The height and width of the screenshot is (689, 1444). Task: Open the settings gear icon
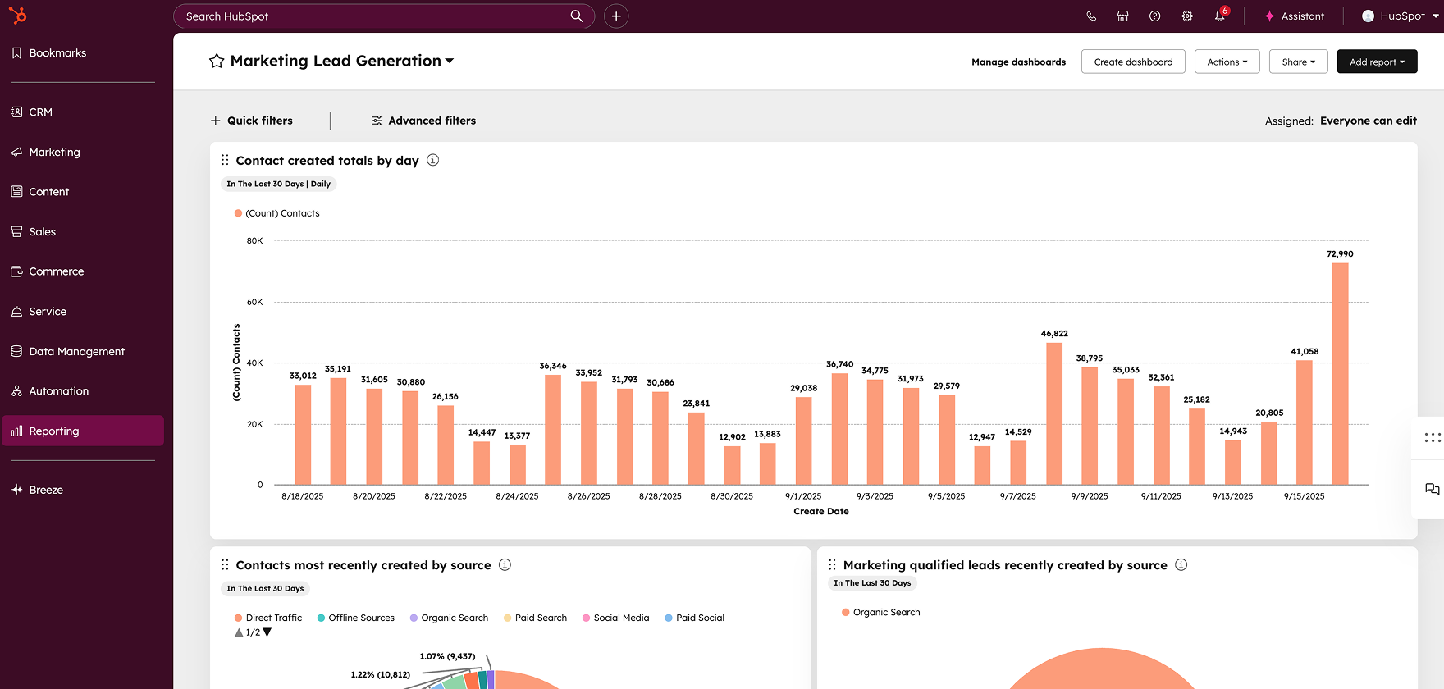click(1187, 16)
